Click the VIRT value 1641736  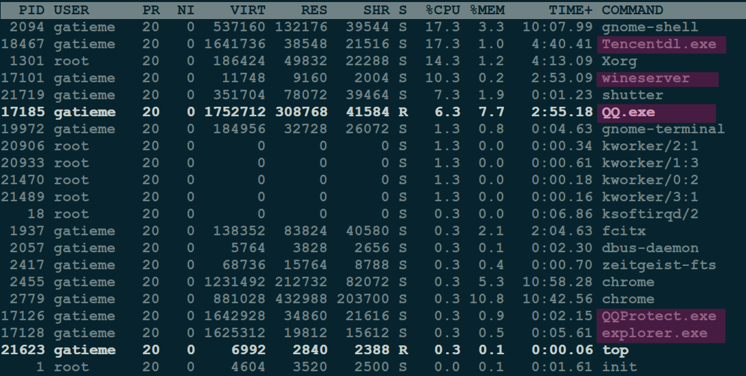pos(235,44)
